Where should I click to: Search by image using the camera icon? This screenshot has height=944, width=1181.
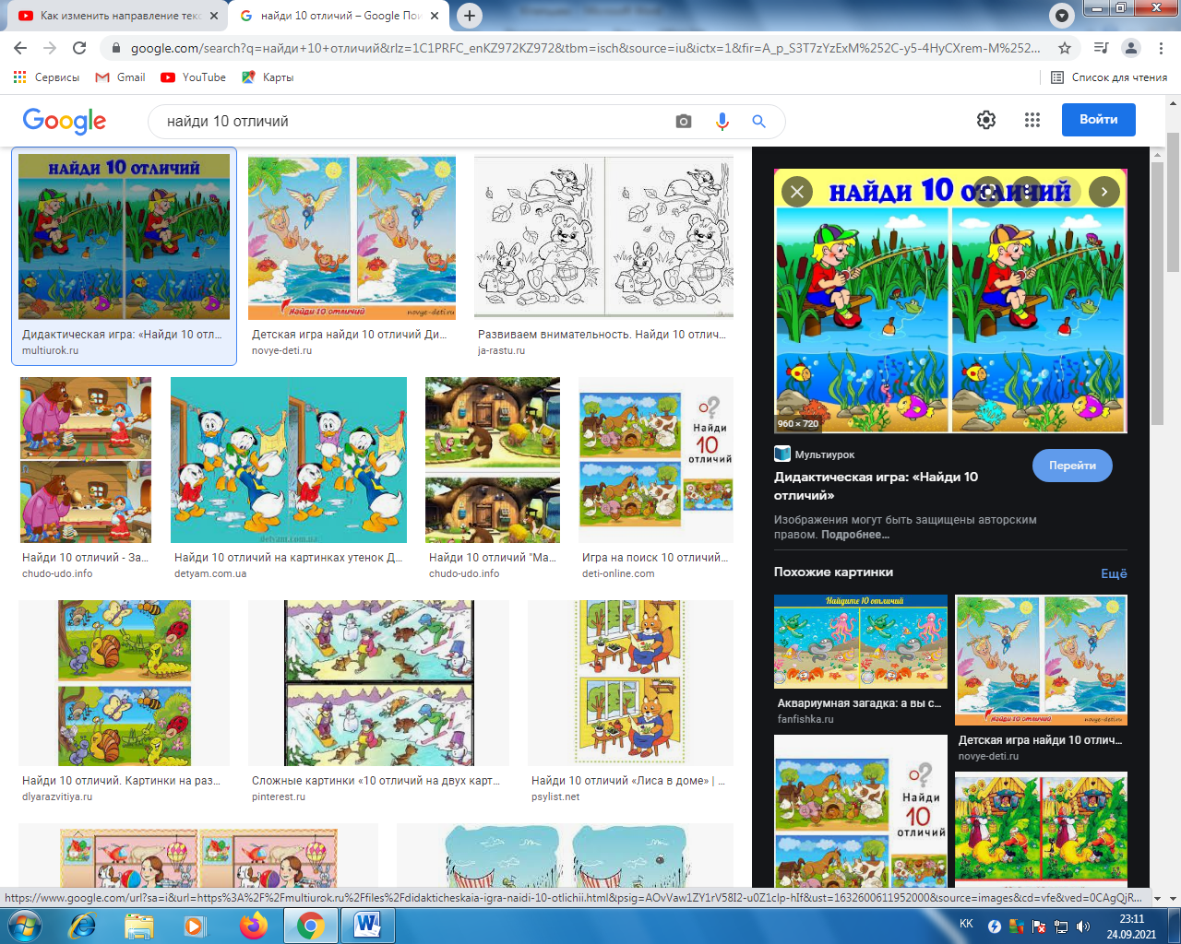684,121
